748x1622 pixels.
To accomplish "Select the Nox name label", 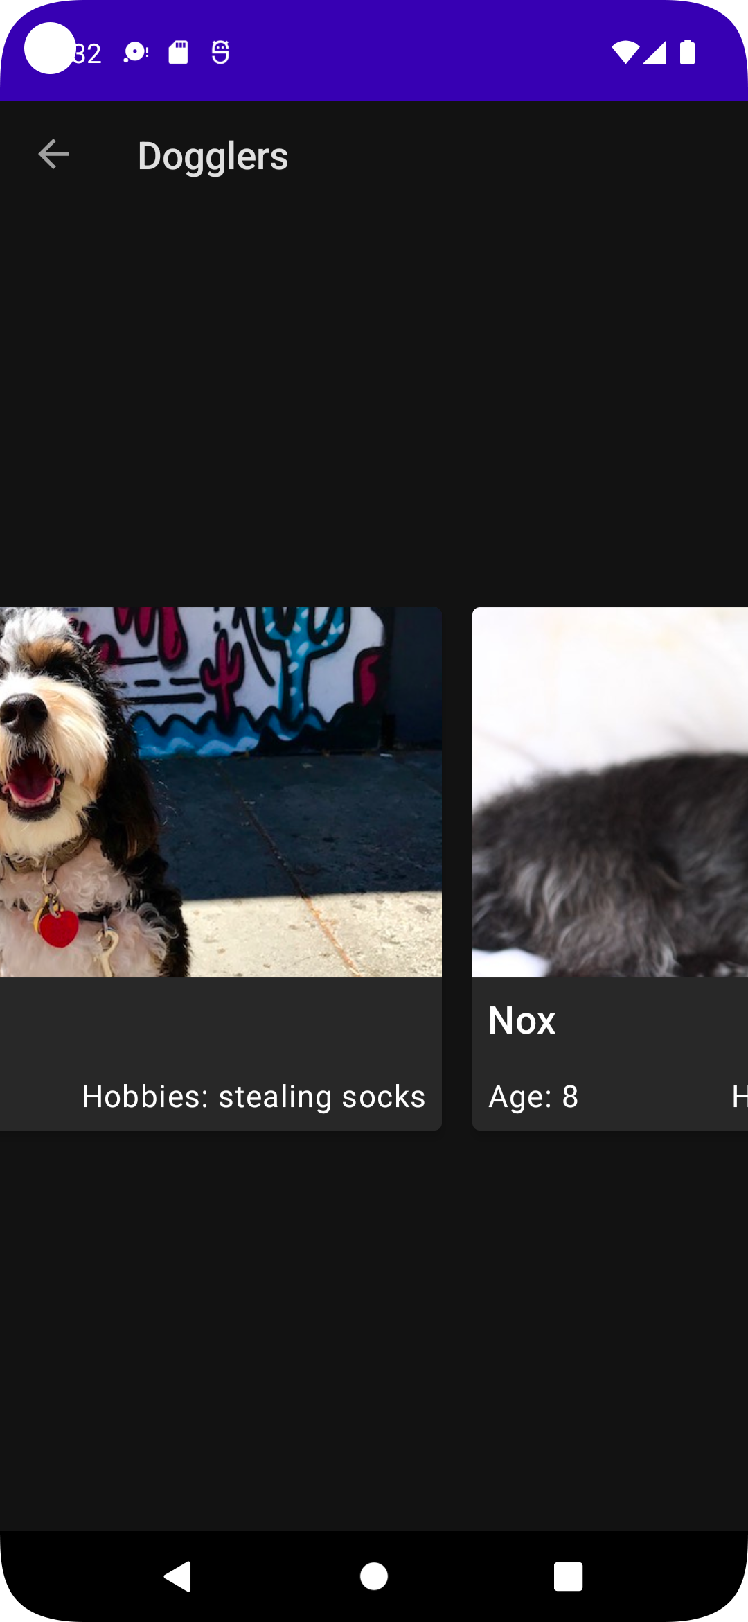I will point(522,1020).
